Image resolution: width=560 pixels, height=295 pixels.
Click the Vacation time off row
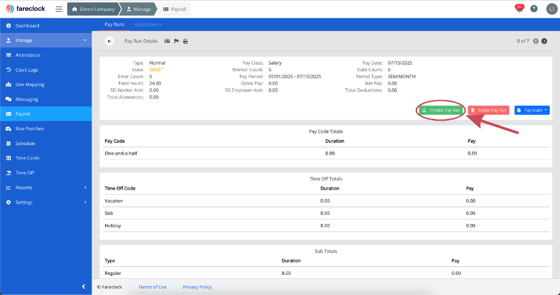click(x=325, y=201)
